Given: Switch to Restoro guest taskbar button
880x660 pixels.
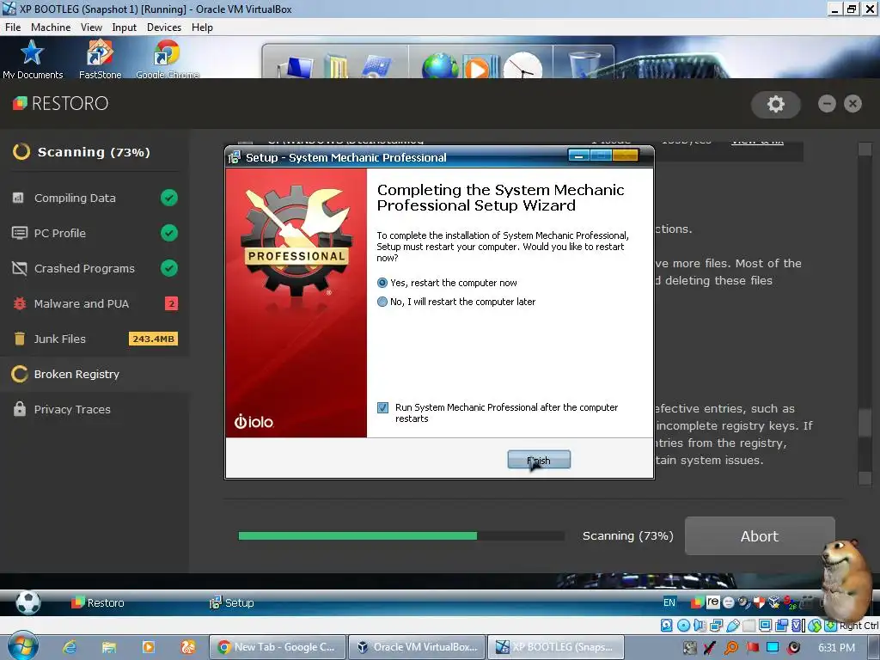Looking at the screenshot, I should pos(98,602).
